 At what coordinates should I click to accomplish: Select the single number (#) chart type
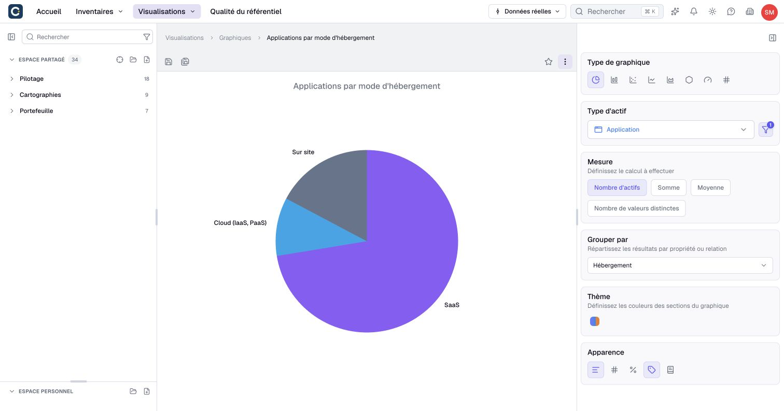coord(726,80)
